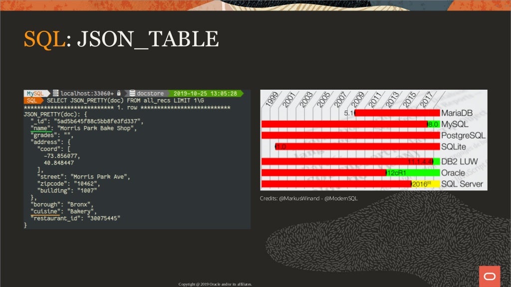
Task: Click the DB2 LUW row label
Action: 460,161
